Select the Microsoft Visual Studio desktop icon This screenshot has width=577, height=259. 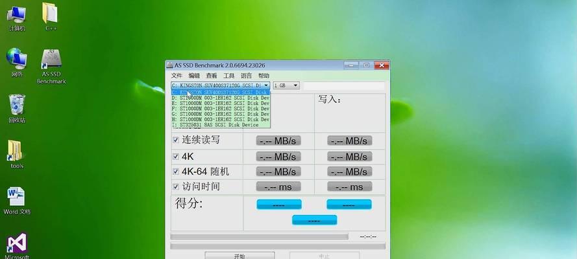pyautogui.click(x=17, y=245)
